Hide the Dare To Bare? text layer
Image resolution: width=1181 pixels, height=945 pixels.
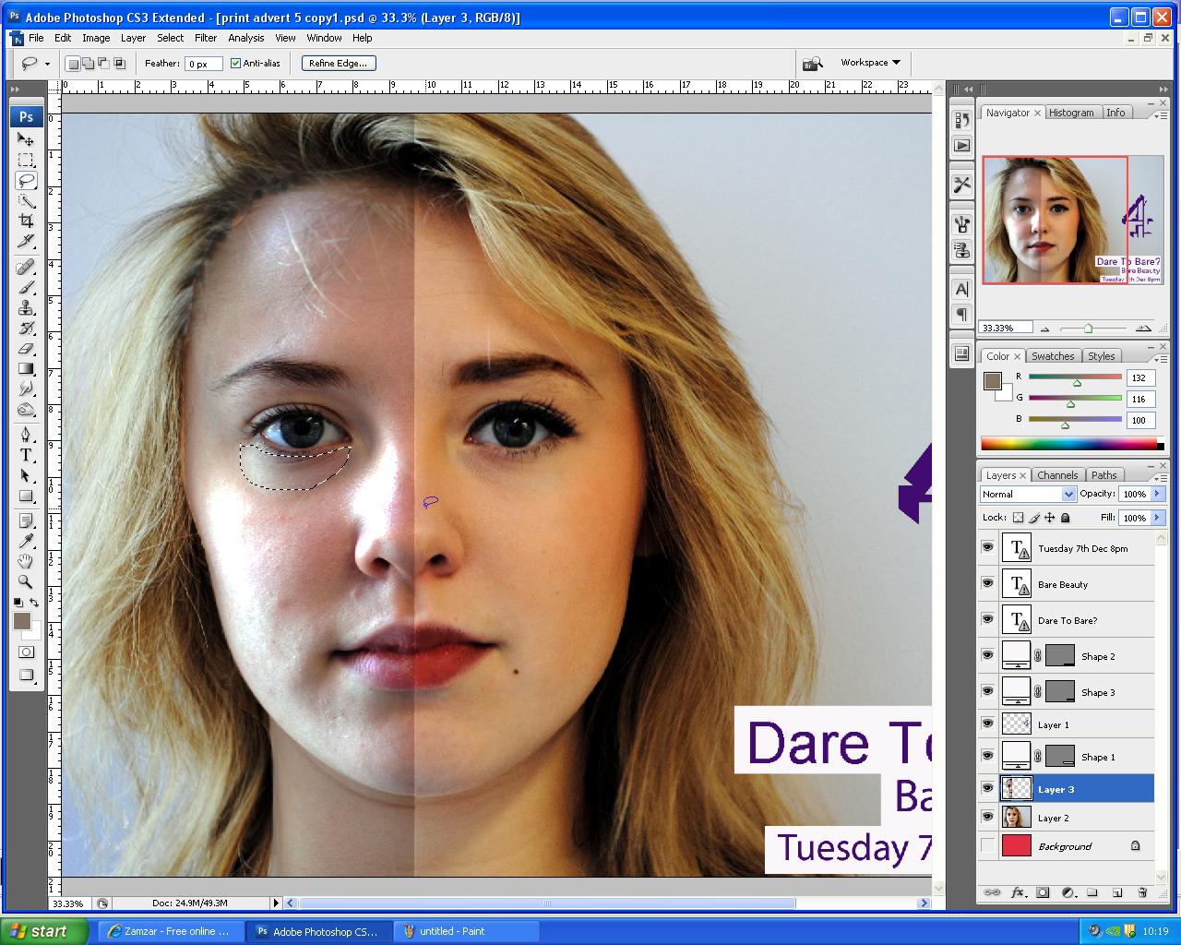click(x=988, y=619)
